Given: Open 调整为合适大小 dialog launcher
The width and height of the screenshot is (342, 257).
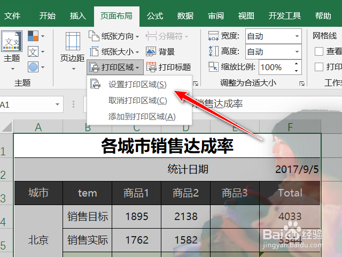Looking at the screenshot, I should coord(302,84).
